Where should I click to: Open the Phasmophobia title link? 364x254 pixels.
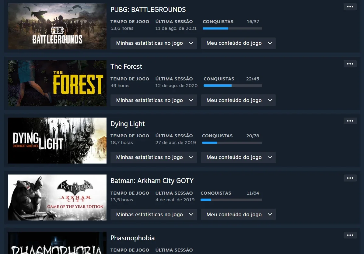pos(133,238)
